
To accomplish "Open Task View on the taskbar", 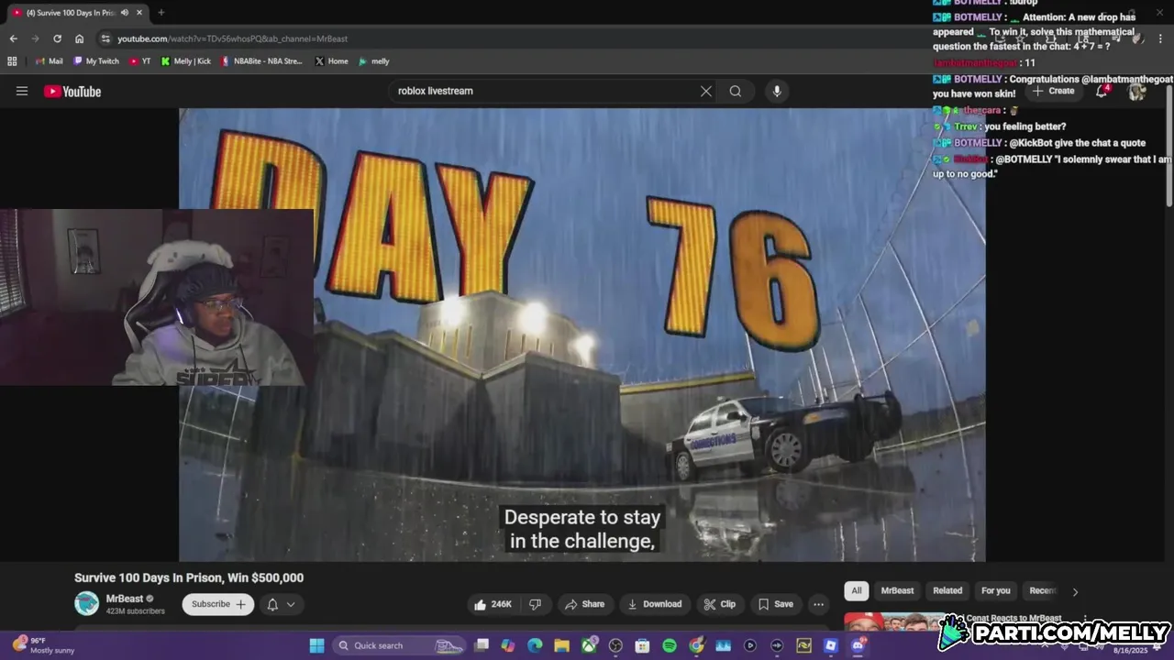I will coord(482,645).
